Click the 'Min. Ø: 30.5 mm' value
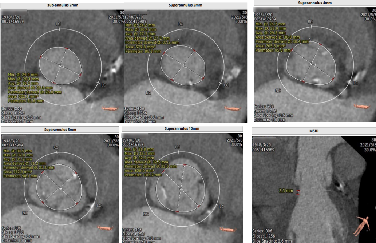This screenshot has width=376, height=243. tap(17, 151)
